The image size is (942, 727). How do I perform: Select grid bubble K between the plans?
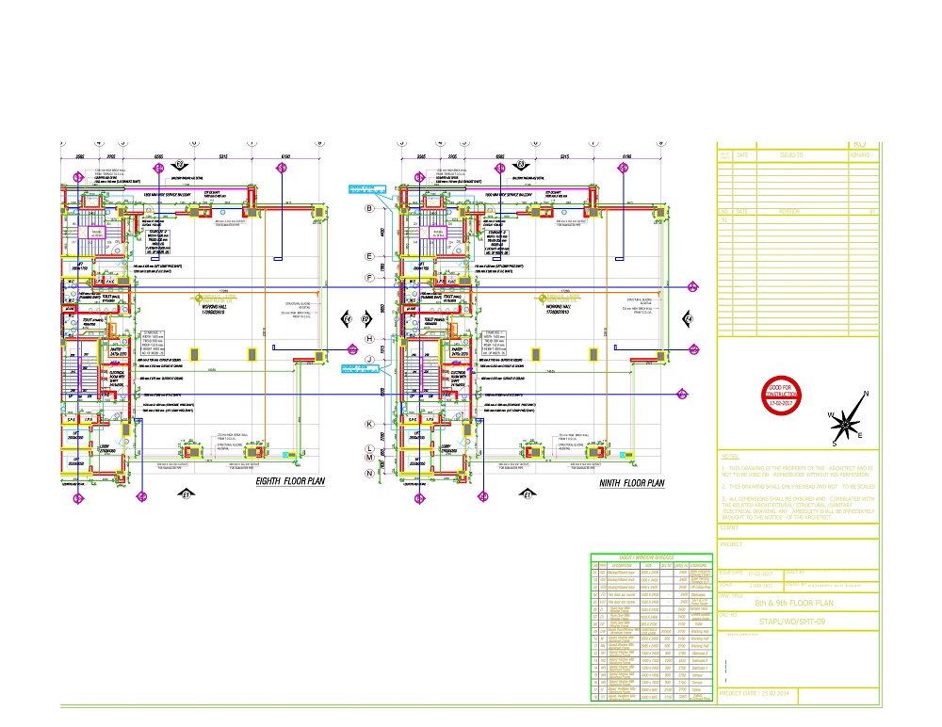click(370, 424)
